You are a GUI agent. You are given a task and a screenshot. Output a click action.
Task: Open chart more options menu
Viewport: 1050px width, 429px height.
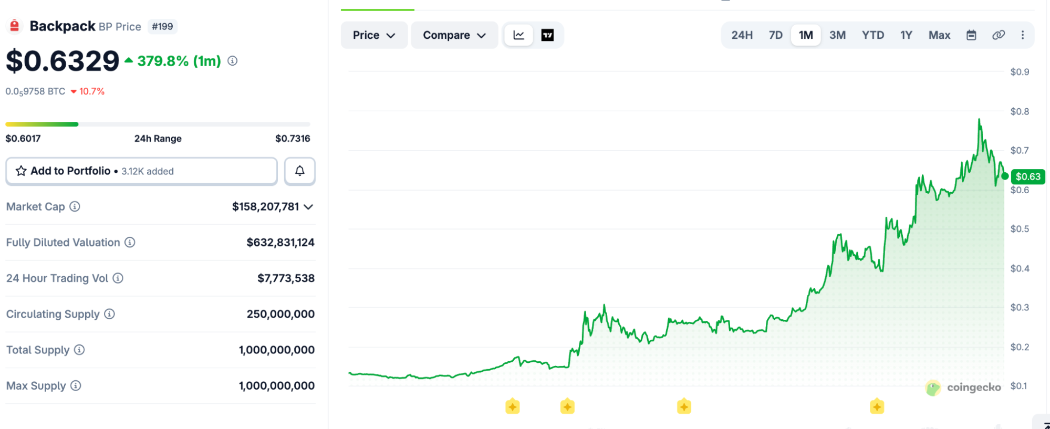tap(1022, 35)
